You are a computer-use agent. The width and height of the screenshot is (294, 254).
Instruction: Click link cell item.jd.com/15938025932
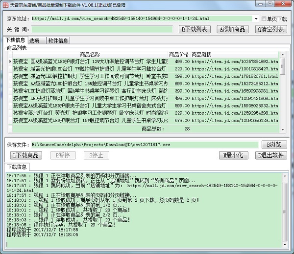[235, 106]
